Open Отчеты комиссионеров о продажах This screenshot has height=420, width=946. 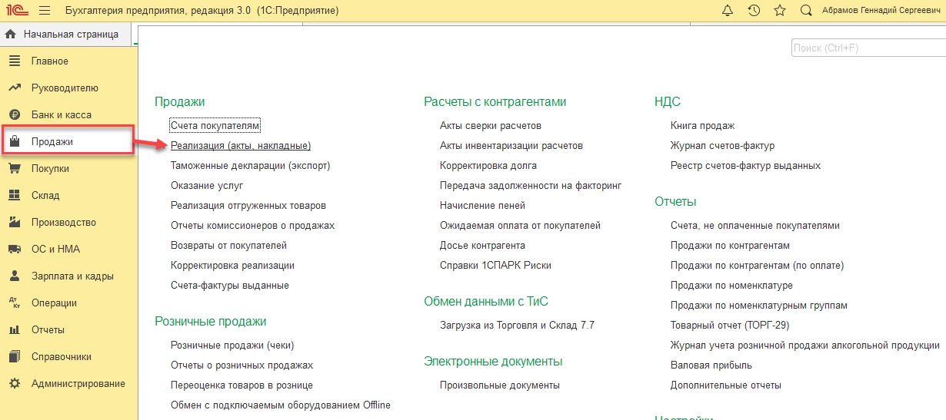(252, 225)
